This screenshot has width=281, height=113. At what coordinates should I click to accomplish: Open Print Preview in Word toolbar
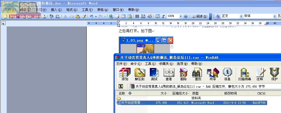44,16
